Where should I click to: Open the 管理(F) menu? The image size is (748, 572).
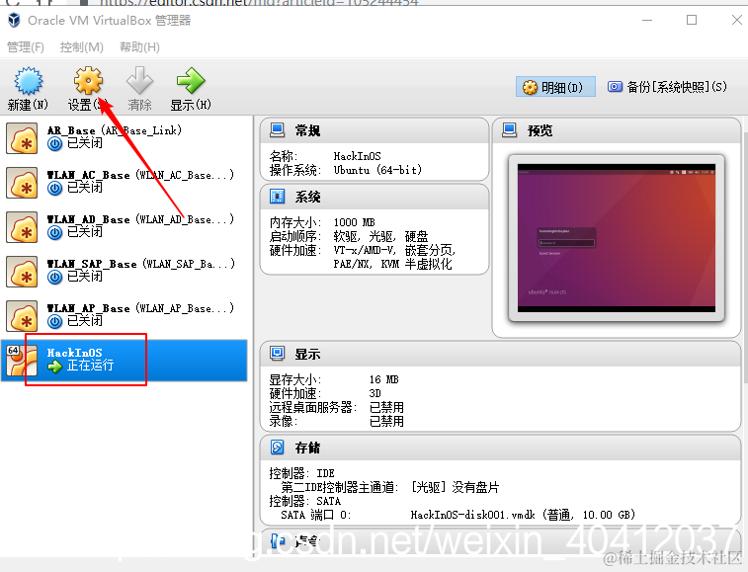pos(26,47)
